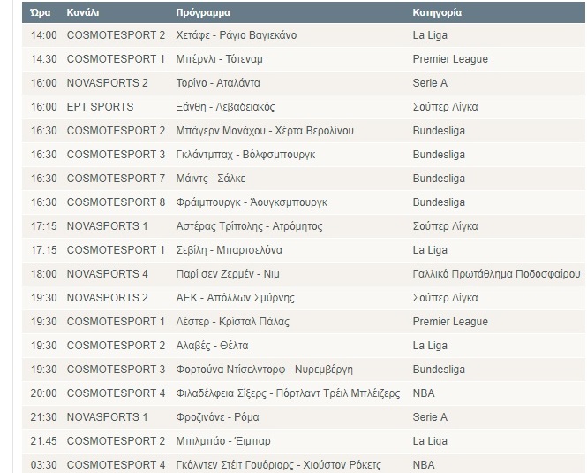Select the Χετάφε - Ράγιο Βαγιεκάνο match
Viewport: 587px width, 473px height.
[x=237, y=35]
